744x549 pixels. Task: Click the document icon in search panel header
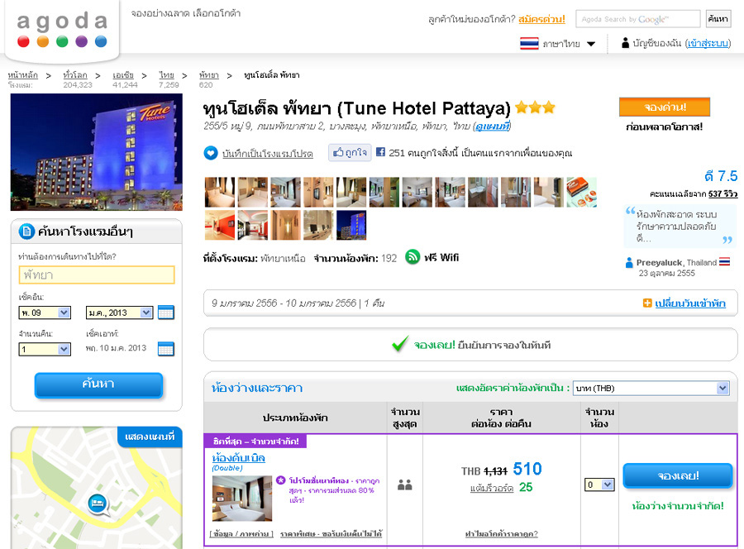[26, 231]
